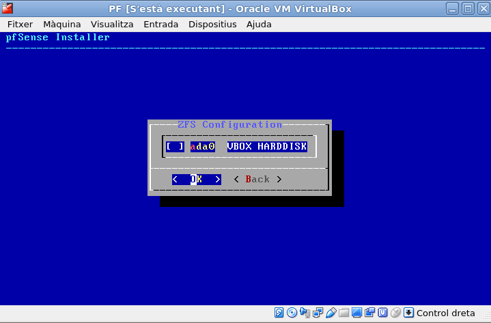Image resolution: width=491 pixels, height=323 pixels.
Task: Toggle the ada0 disk checkbox
Action: coord(175,146)
